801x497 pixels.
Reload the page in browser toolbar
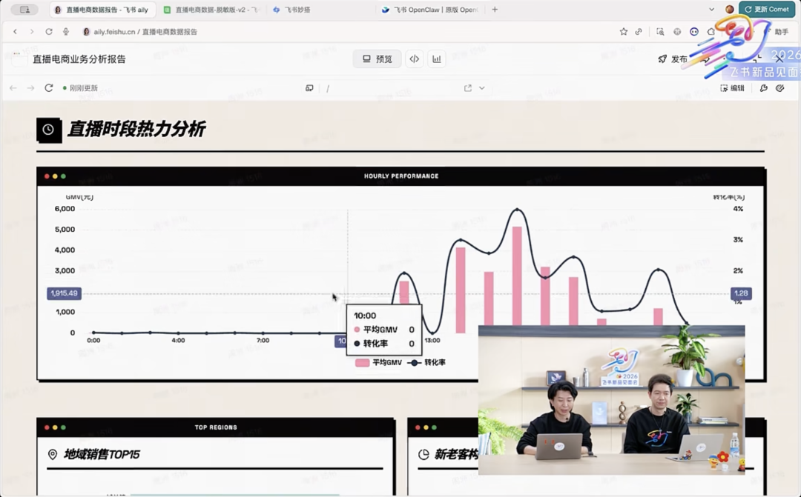(x=49, y=32)
